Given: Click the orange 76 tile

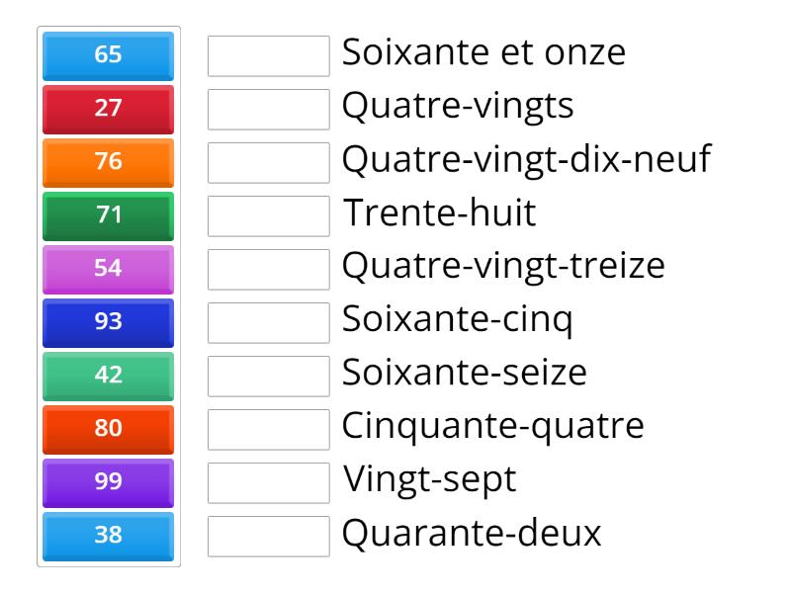Looking at the screenshot, I should (x=107, y=163).
